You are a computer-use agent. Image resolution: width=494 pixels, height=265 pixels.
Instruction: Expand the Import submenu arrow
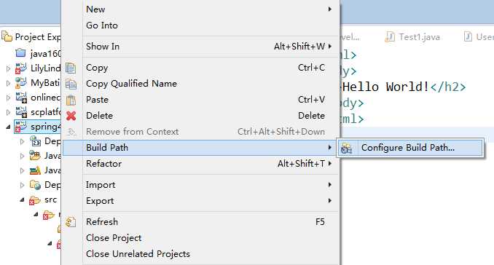(330, 184)
